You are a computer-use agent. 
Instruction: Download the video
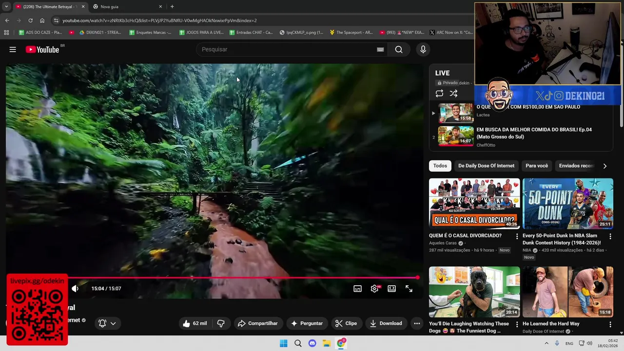pyautogui.click(x=386, y=323)
